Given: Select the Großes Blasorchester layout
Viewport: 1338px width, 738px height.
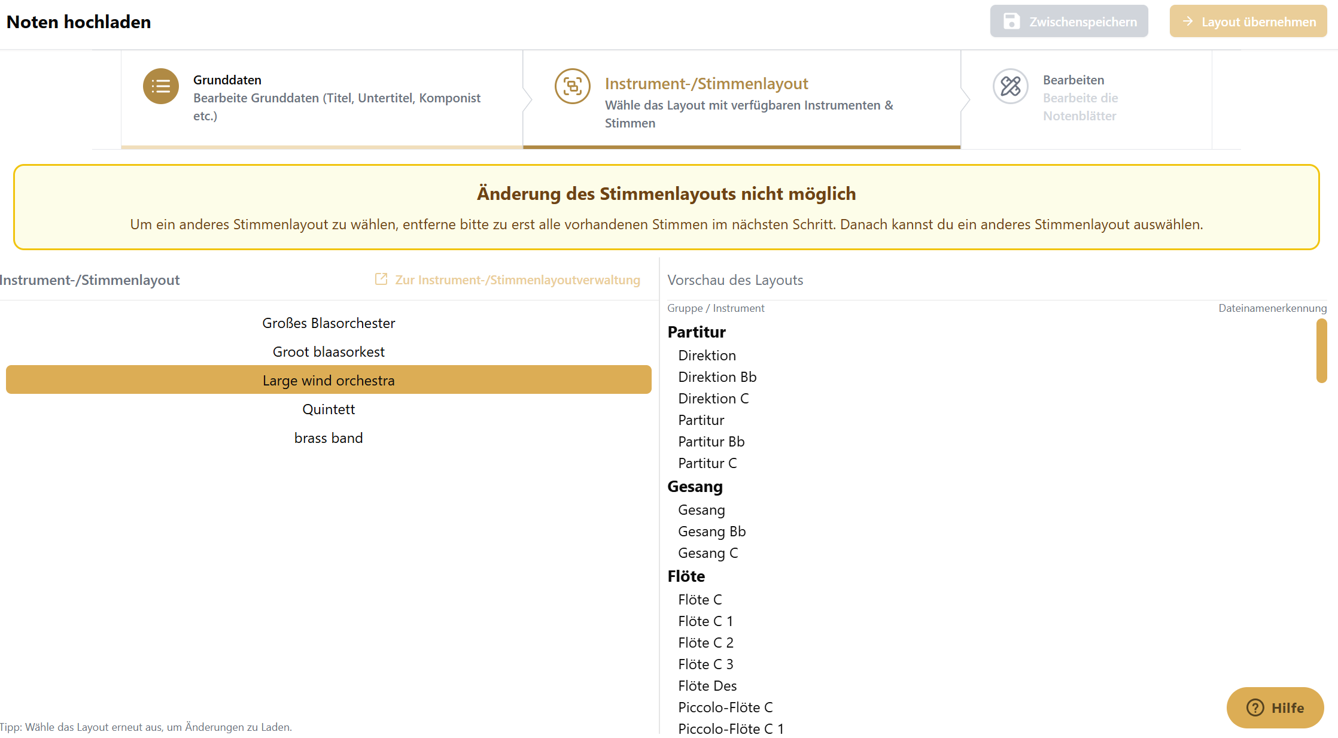Looking at the screenshot, I should point(329,323).
